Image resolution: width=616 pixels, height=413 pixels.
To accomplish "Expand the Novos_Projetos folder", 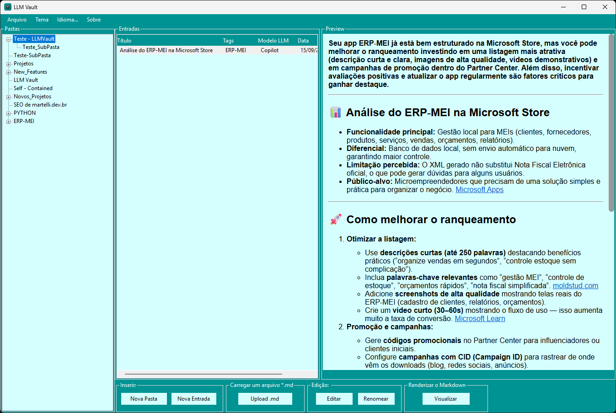I will tap(8, 97).
